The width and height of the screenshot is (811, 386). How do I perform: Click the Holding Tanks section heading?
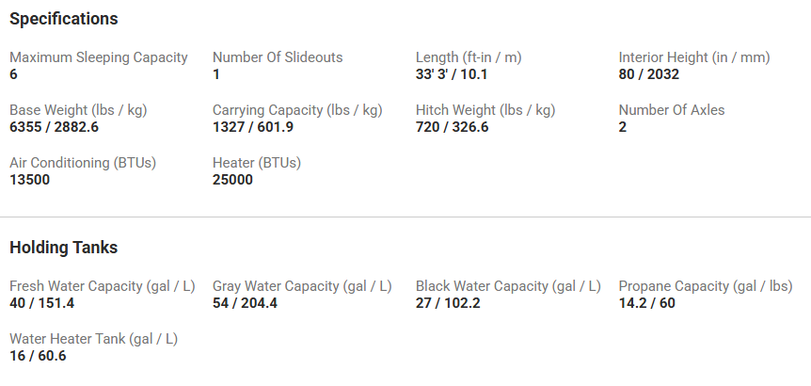coord(64,248)
